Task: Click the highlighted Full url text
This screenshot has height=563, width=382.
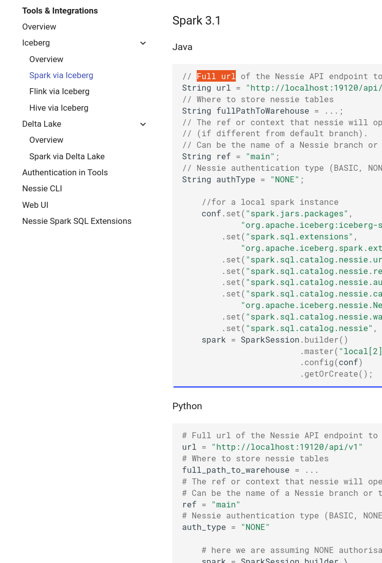Action: 216,76
